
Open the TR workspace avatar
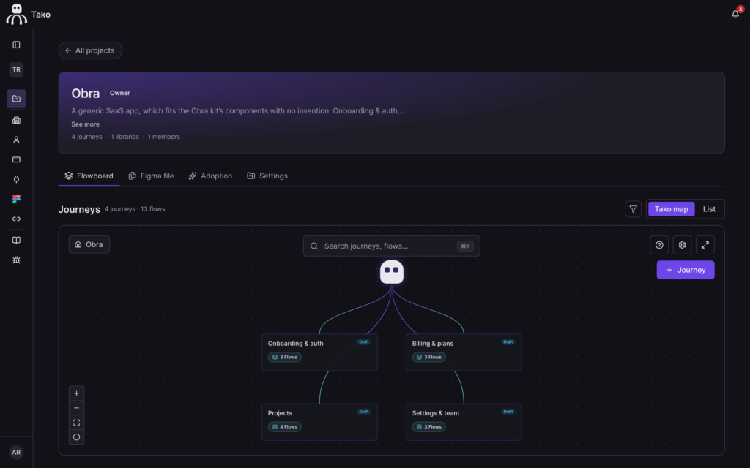pos(16,69)
